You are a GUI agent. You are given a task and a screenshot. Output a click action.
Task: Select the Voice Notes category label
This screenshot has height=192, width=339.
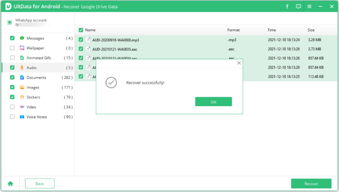click(x=36, y=117)
